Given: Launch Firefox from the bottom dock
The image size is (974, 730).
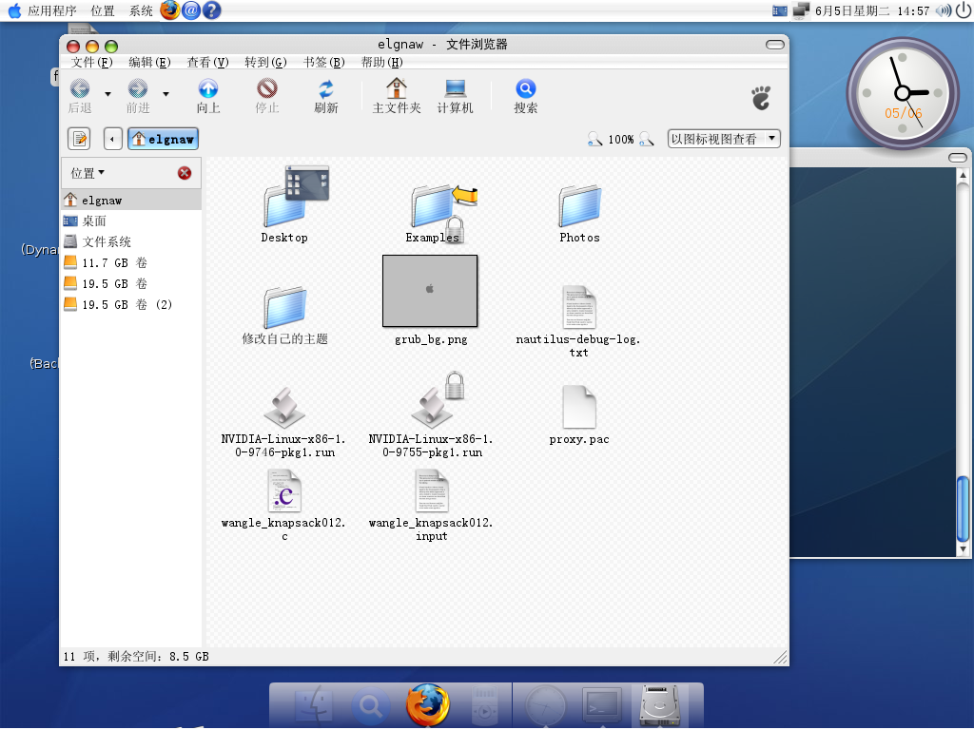Looking at the screenshot, I should click(x=428, y=705).
